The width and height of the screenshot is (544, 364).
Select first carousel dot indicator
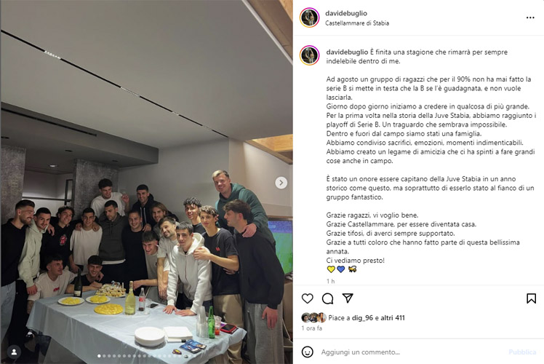(99, 356)
